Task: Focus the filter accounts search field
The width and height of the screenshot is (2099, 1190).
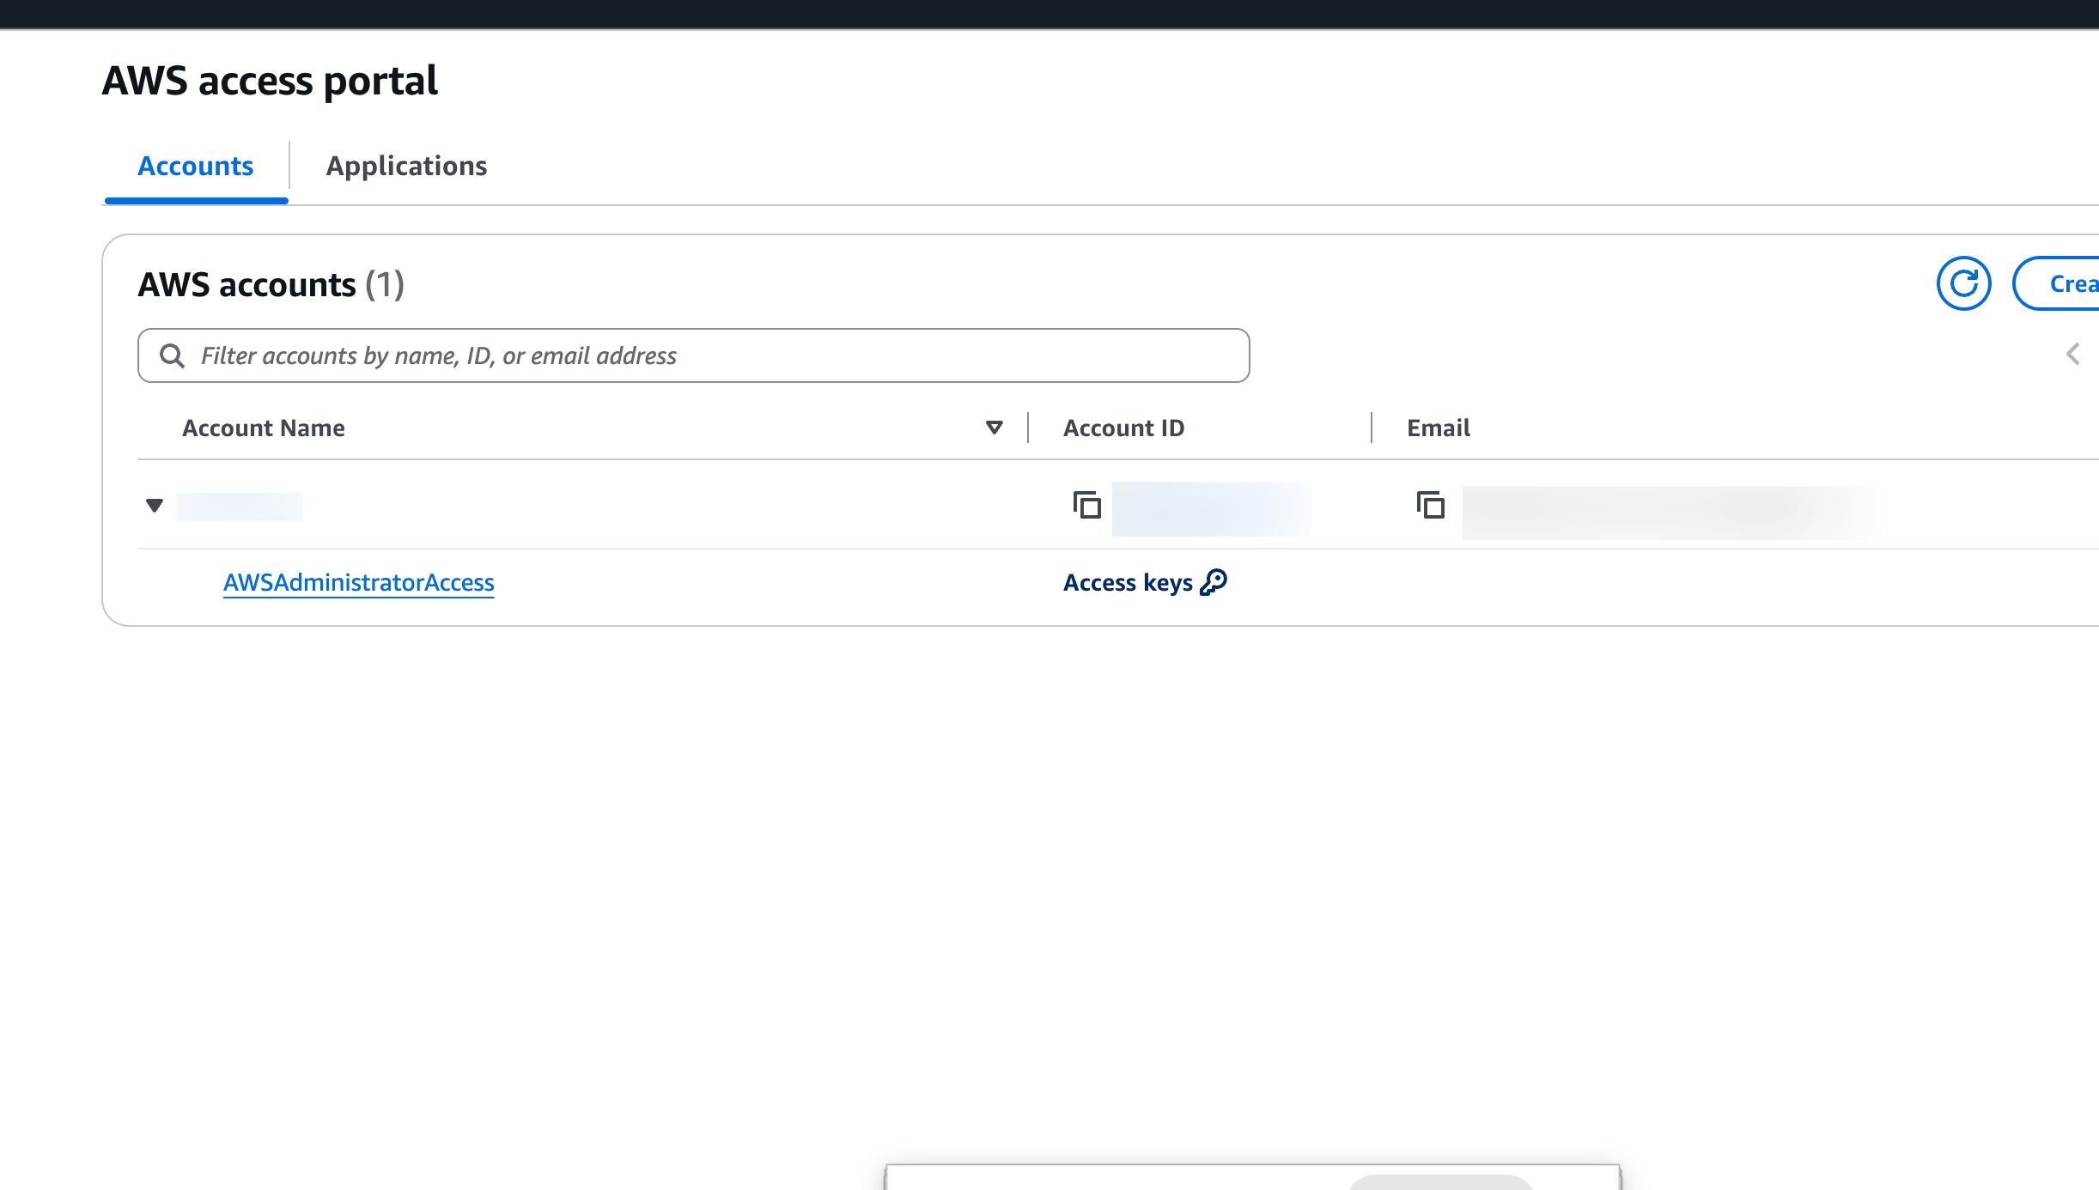Action: [694, 355]
